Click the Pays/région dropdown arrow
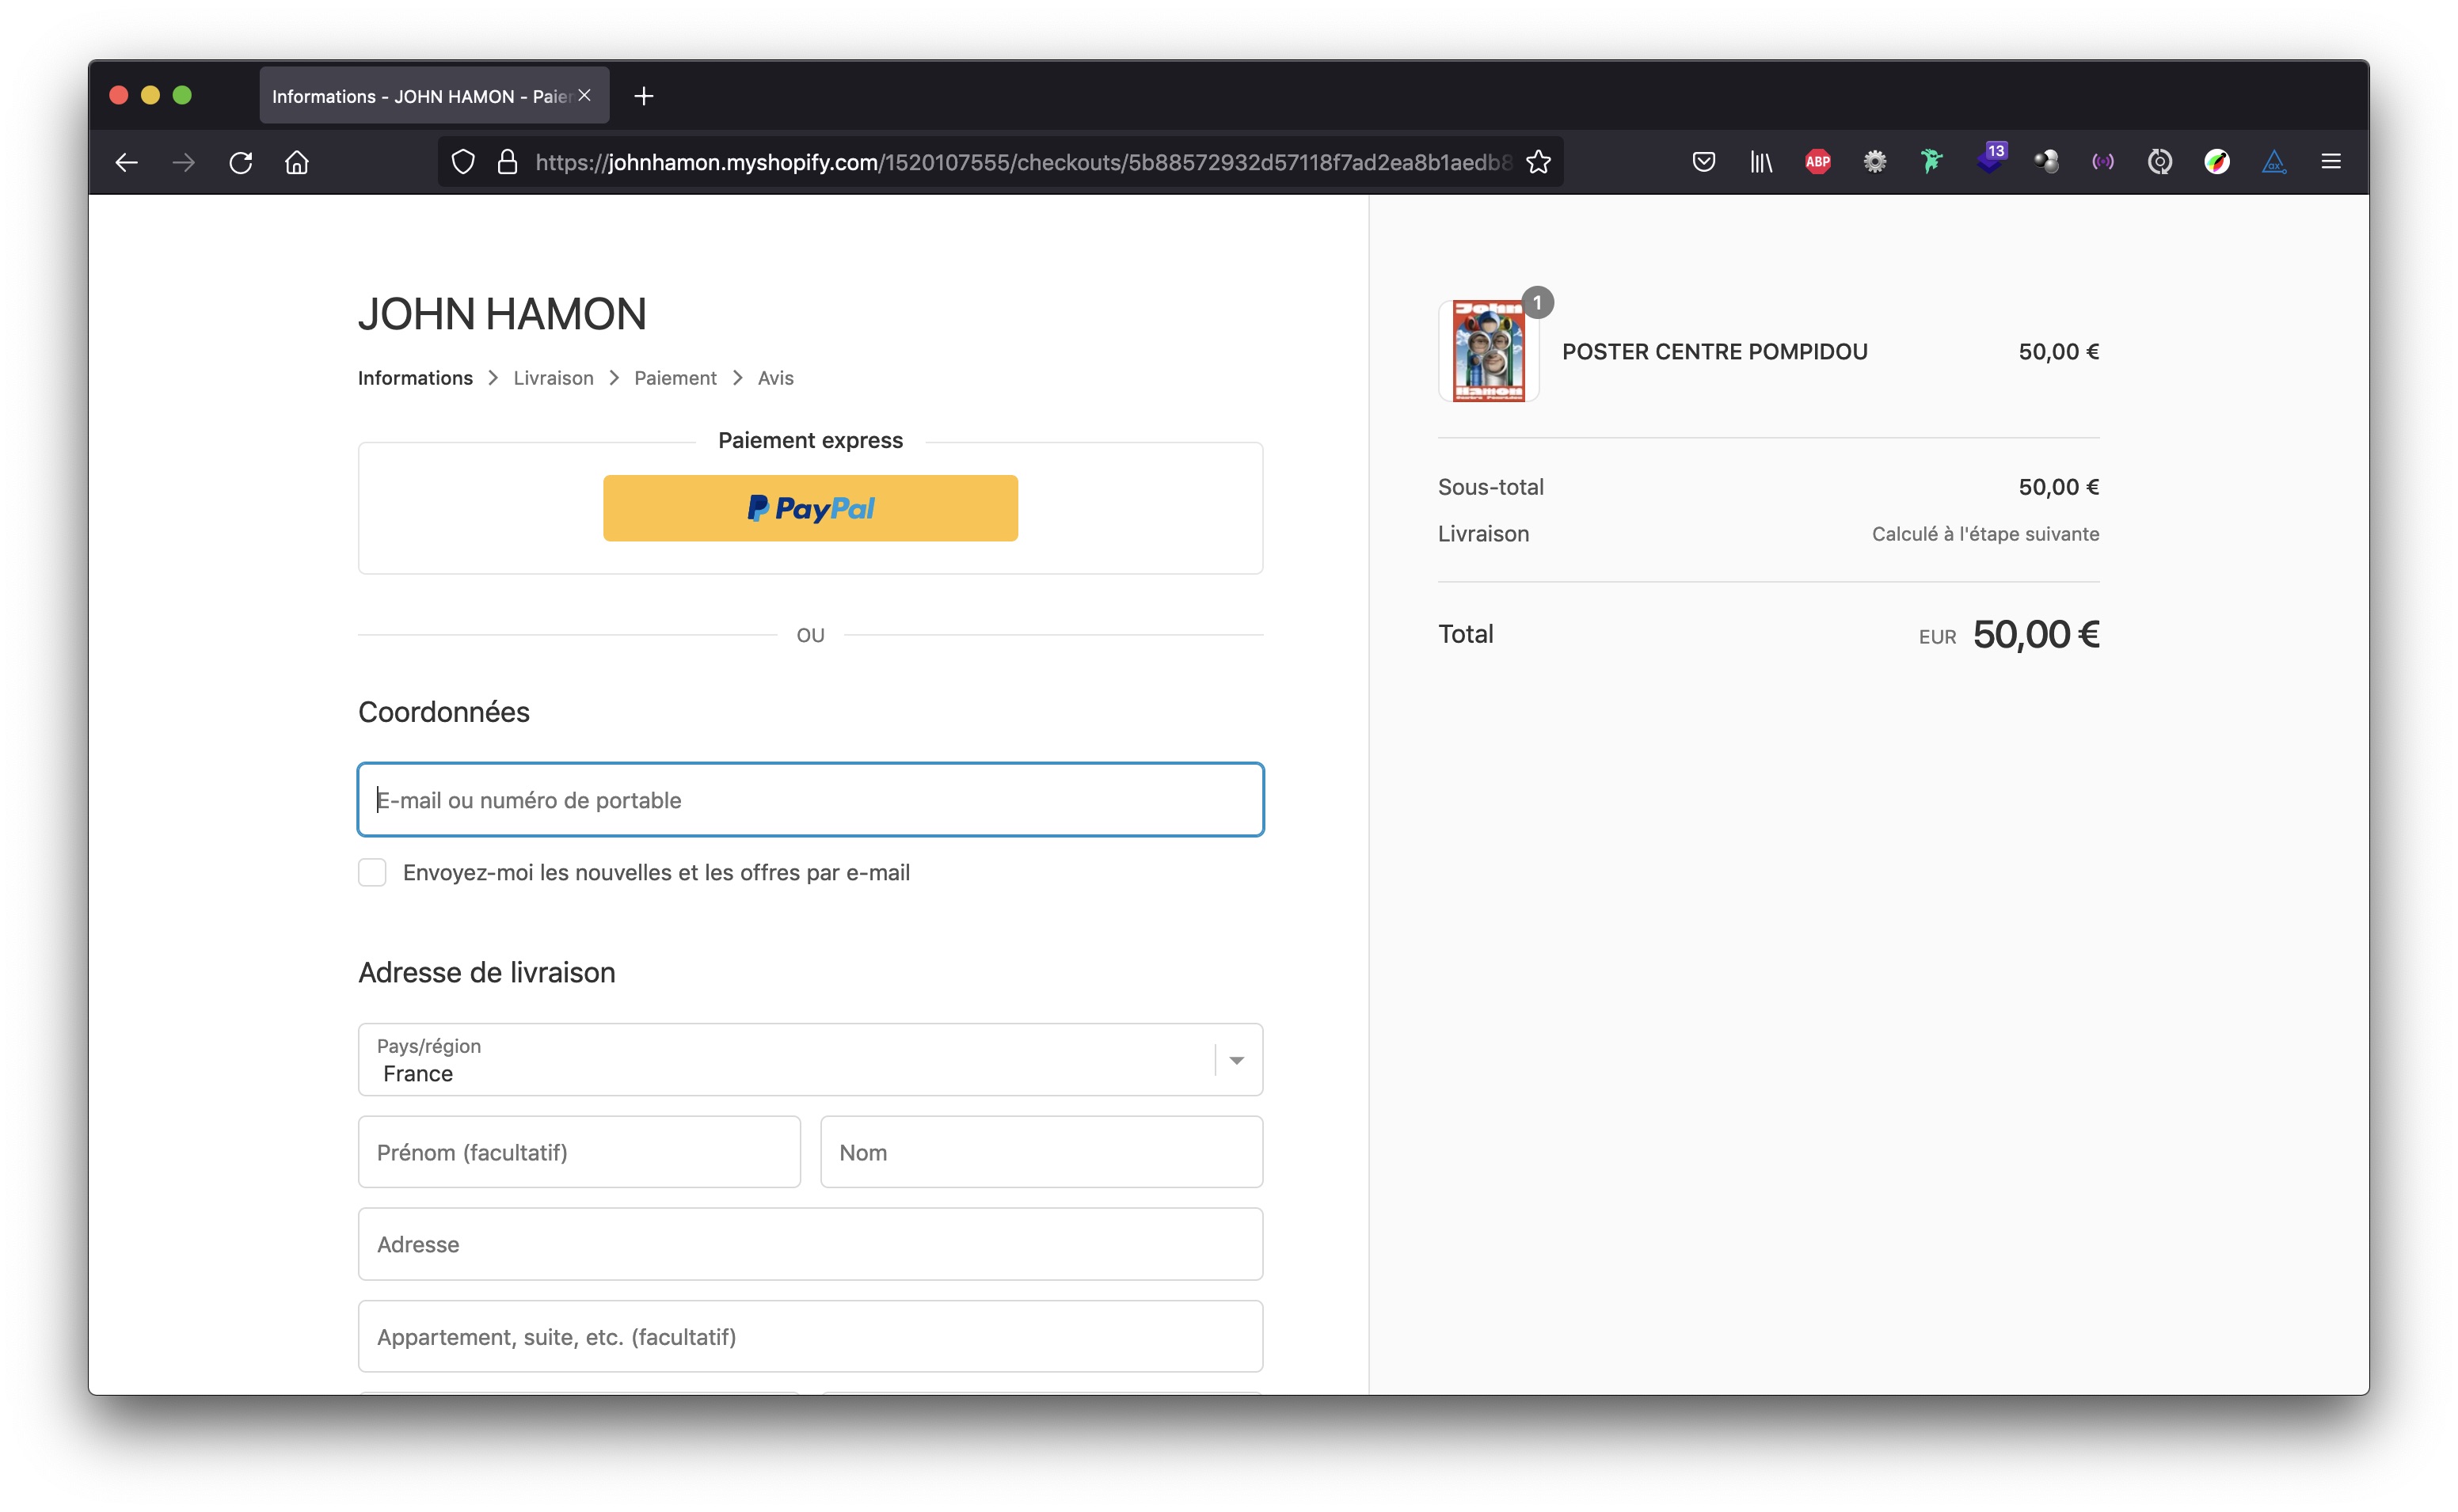2458x1512 pixels. pos(1237,1061)
